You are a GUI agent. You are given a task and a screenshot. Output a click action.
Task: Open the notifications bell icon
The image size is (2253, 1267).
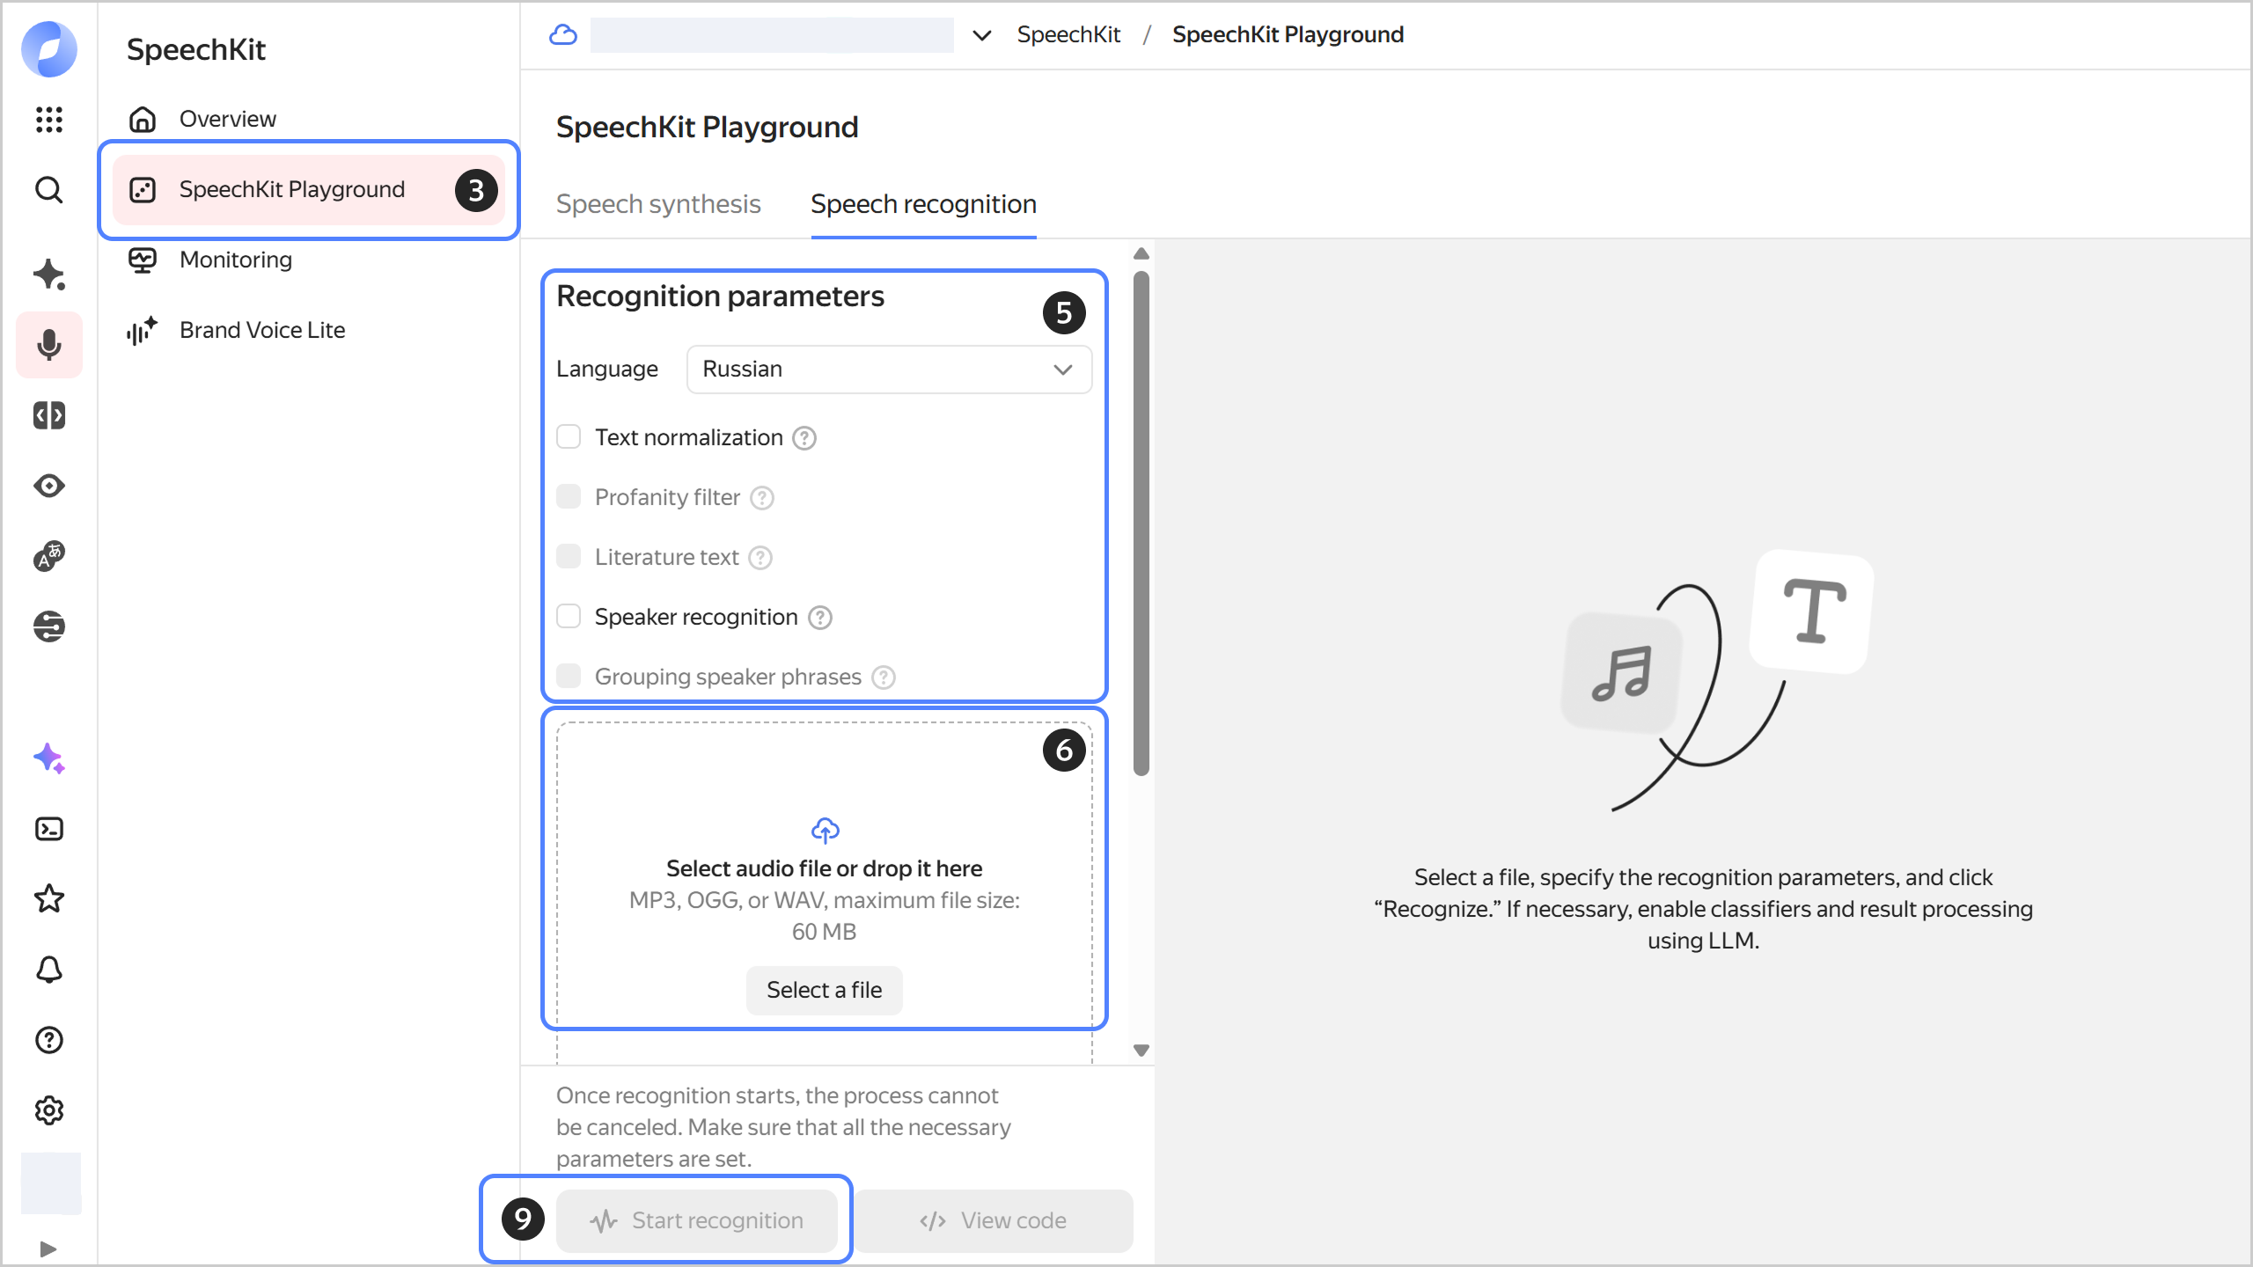pyautogui.click(x=49, y=970)
